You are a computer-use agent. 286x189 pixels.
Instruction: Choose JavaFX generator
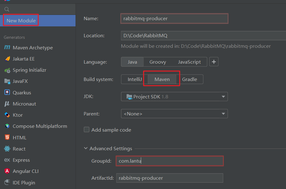(x=20, y=81)
